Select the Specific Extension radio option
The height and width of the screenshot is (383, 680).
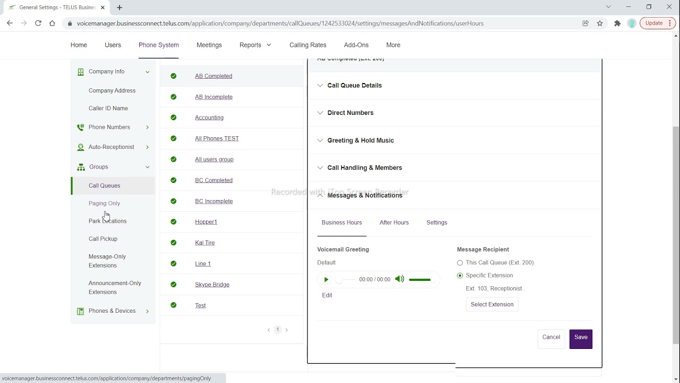click(460, 276)
